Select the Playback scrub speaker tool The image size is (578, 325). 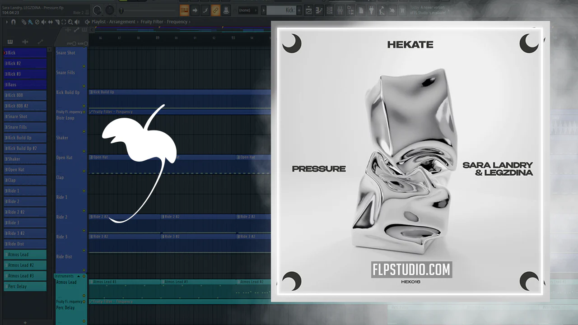(x=77, y=22)
